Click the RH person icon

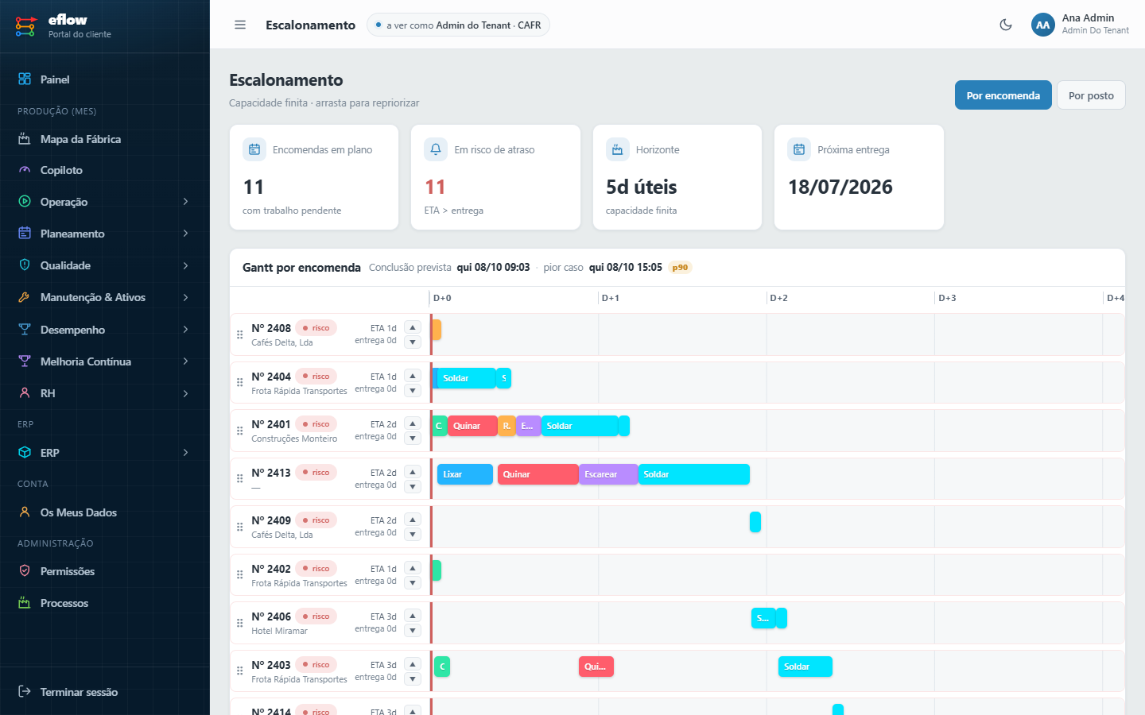coord(25,393)
